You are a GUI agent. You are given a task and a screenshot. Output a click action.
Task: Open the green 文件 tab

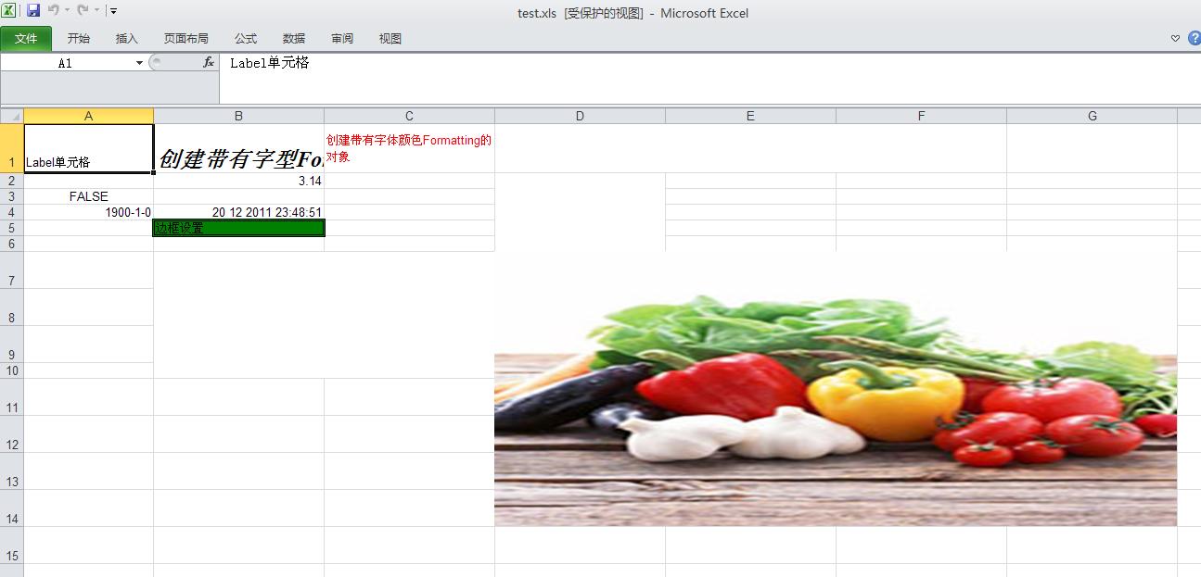(26, 38)
